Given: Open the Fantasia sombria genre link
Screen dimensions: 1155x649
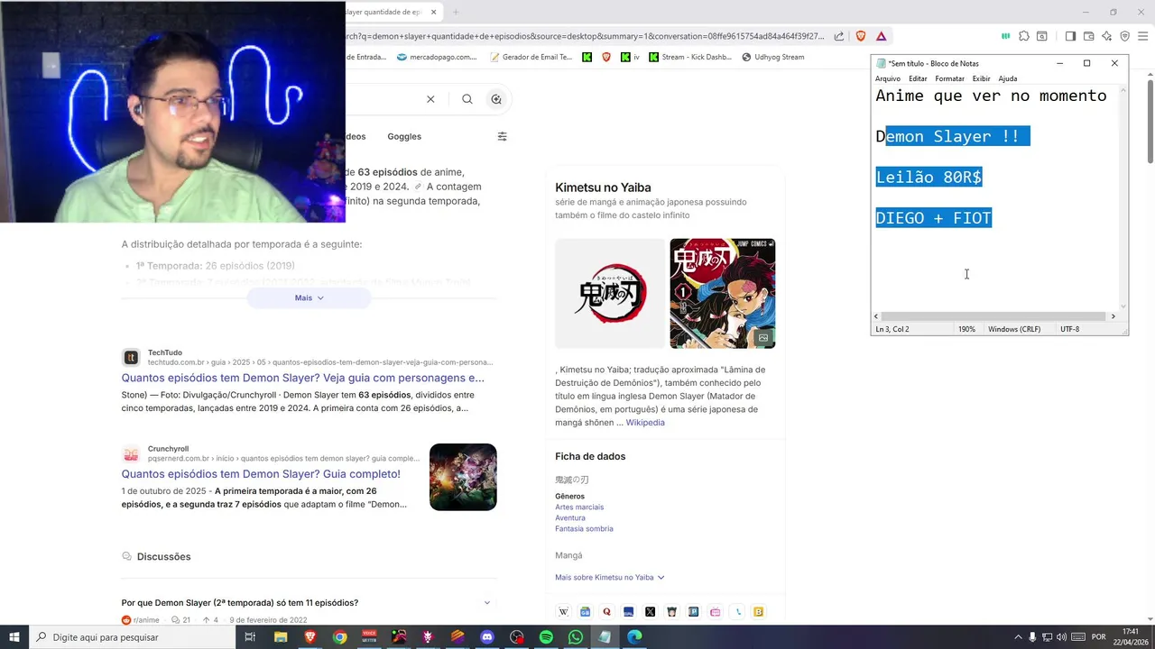Looking at the screenshot, I should tap(584, 528).
